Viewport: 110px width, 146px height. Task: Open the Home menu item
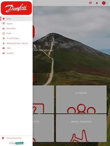click(x=16, y=19)
